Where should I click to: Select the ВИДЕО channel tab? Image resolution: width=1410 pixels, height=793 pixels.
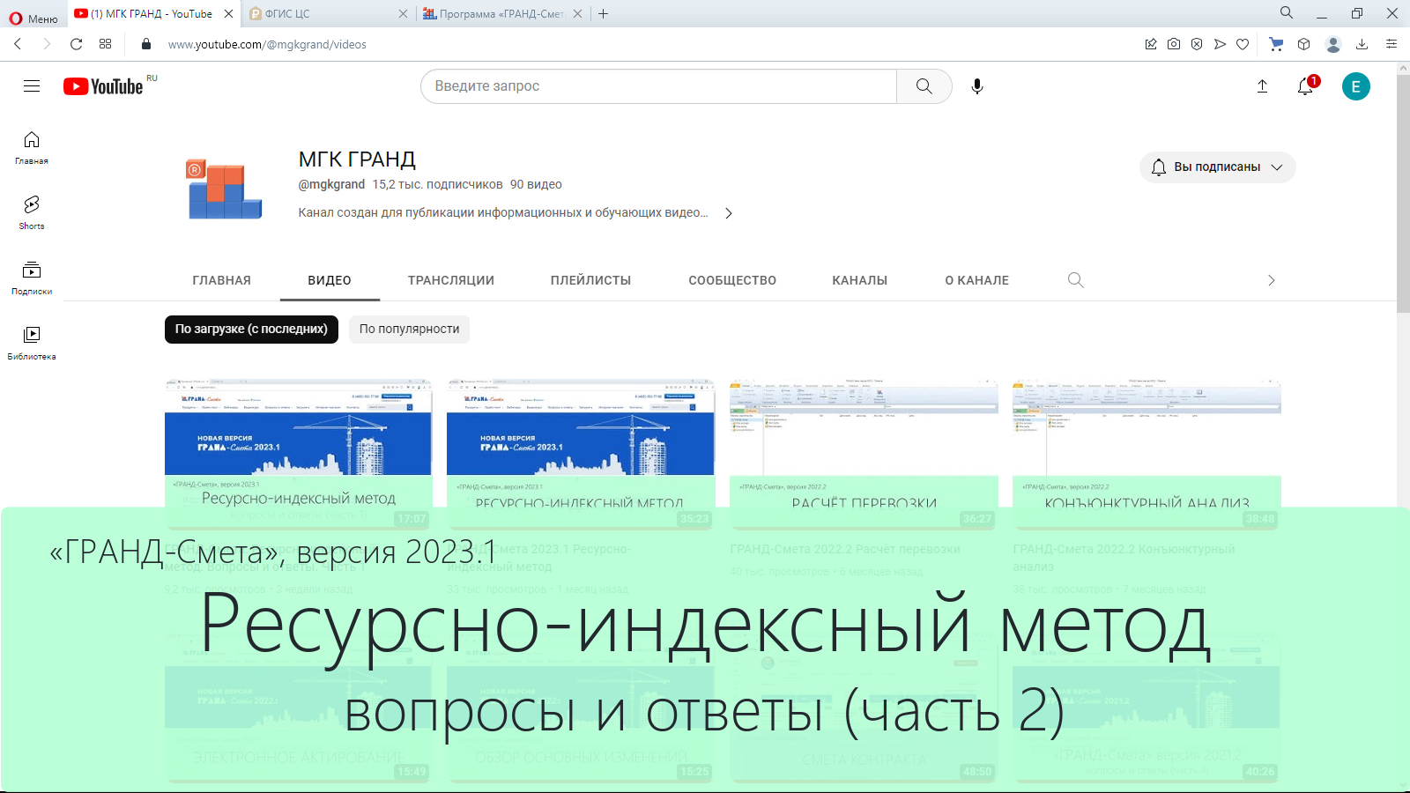click(330, 280)
